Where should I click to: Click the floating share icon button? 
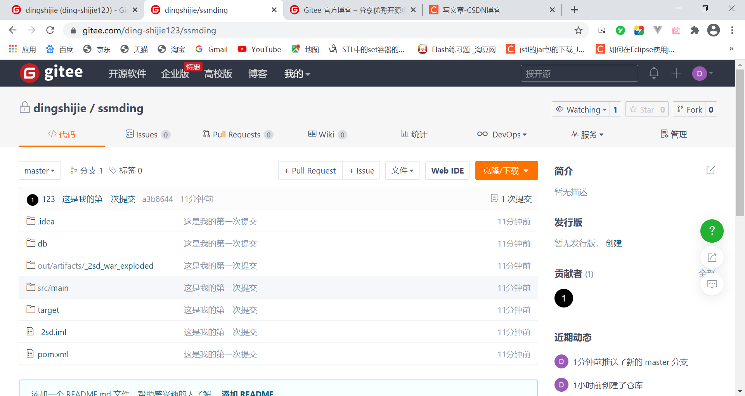[712, 257]
